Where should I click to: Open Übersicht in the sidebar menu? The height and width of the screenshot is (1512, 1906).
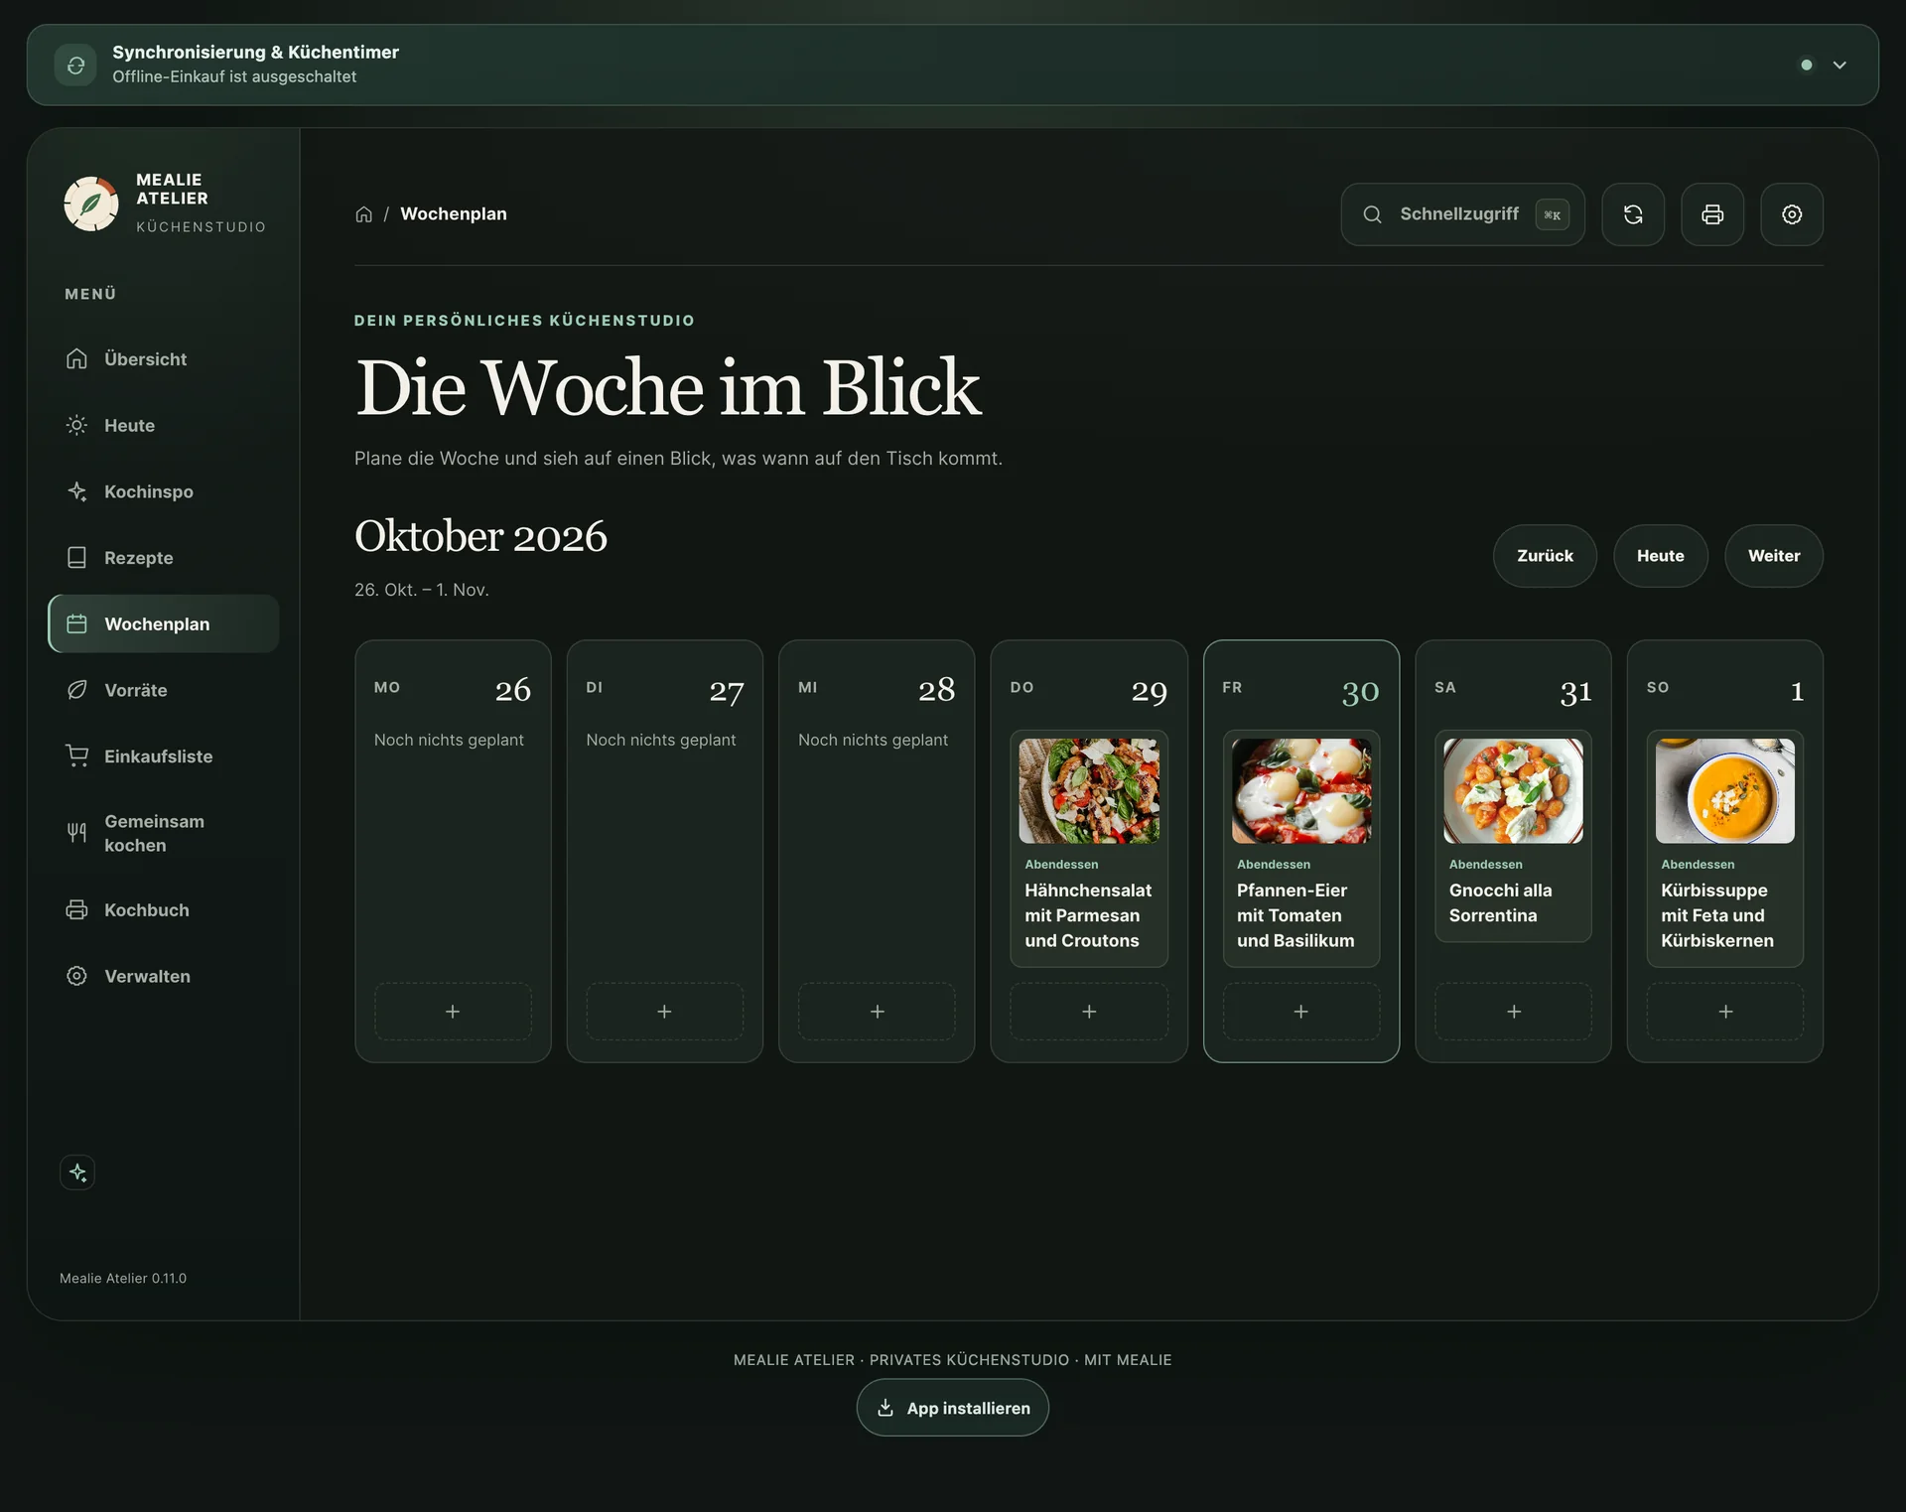point(164,359)
